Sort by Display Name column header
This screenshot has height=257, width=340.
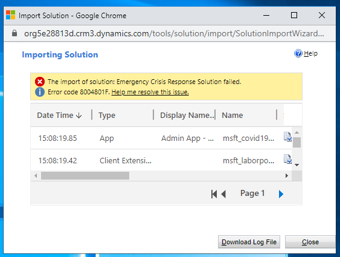(187, 115)
